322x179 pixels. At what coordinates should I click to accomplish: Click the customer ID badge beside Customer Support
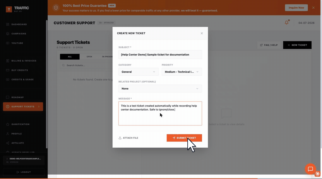point(106,23)
